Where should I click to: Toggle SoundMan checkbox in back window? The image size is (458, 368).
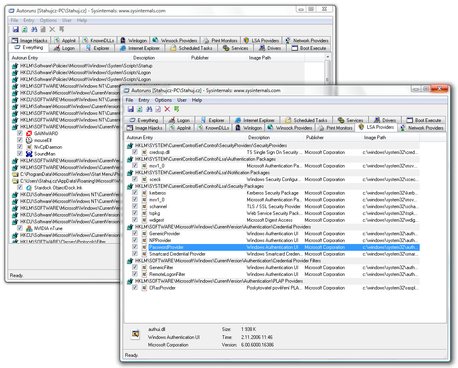coord(20,153)
